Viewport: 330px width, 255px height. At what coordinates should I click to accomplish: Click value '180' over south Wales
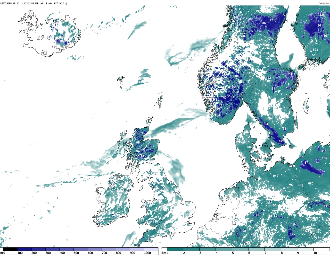(x=155, y=222)
